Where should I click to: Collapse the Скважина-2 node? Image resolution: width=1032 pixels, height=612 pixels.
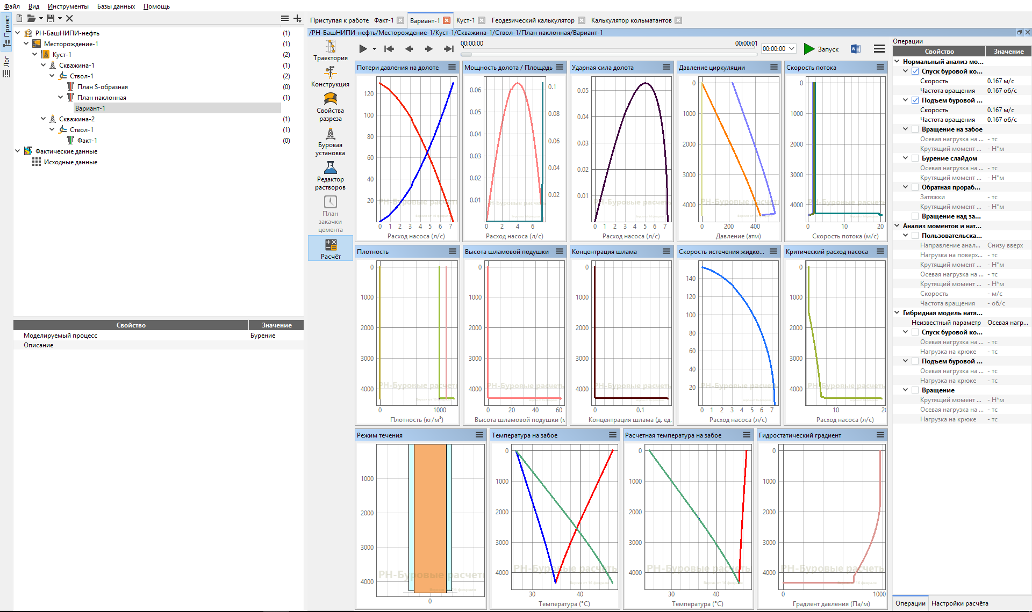(44, 119)
